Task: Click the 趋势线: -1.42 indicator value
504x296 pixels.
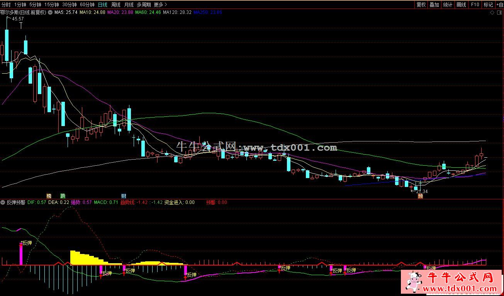Action: (134, 202)
